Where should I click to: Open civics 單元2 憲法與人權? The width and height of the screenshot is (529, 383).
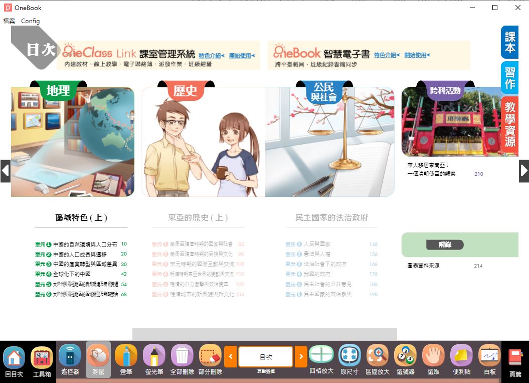click(x=331, y=254)
